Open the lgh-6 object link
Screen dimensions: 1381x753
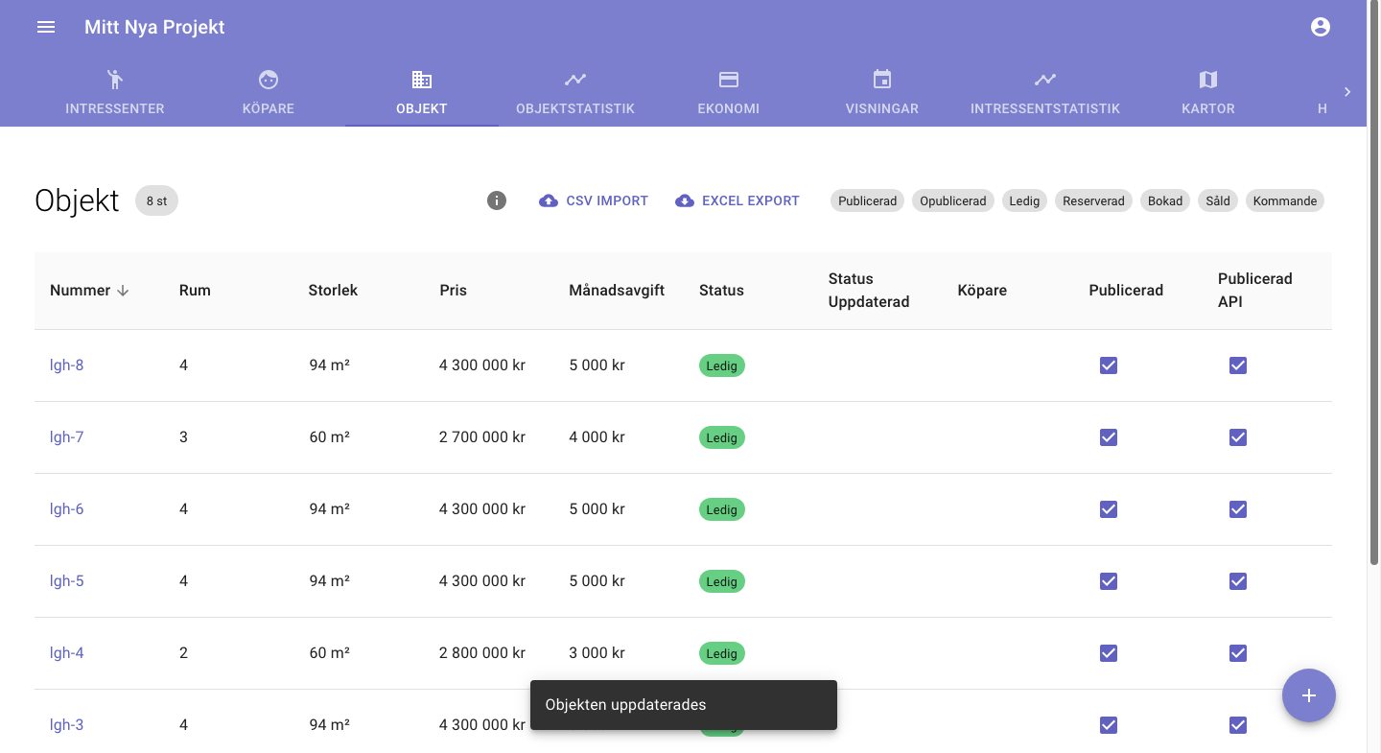(67, 509)
